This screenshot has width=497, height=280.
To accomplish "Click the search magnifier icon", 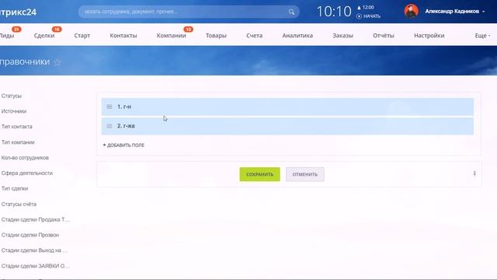I will pyautogui.click(x=291, y=12).
